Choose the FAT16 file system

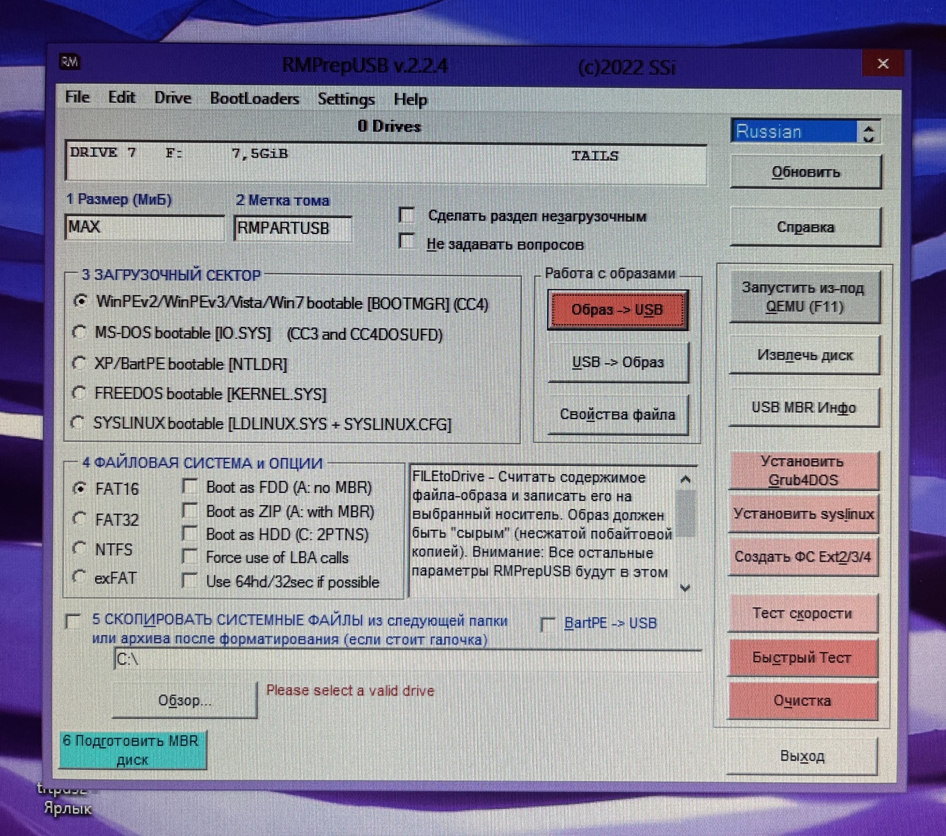(79, 488)
